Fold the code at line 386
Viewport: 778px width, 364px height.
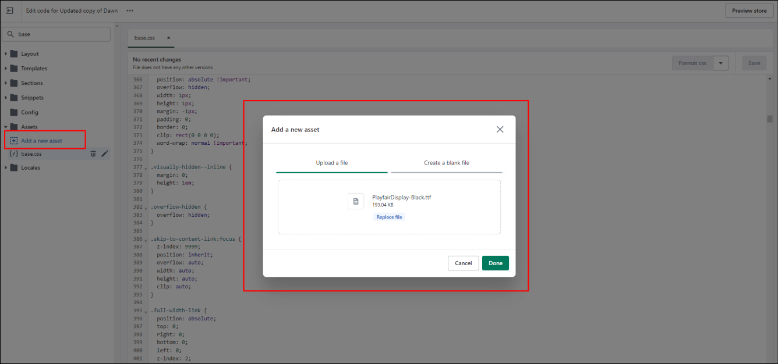tap(146, 240)
